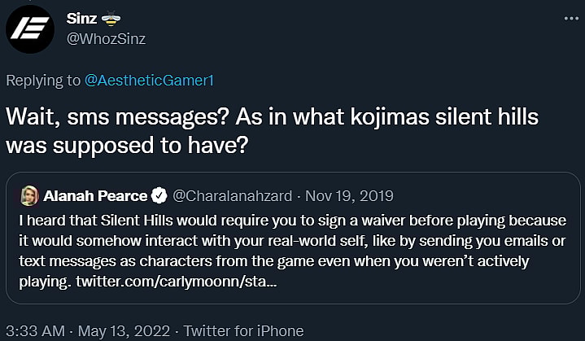Click the Alanah Pearce name in quoted tweet
The width and height of the screenshot is (585, 341).
pos(96,195)
